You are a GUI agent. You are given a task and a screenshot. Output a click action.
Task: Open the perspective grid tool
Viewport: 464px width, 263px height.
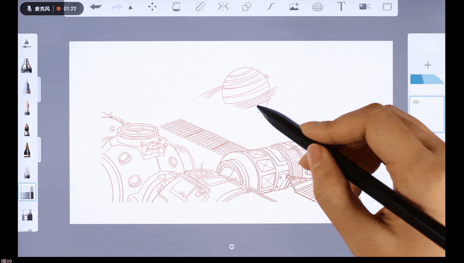(x=318, y=7)
